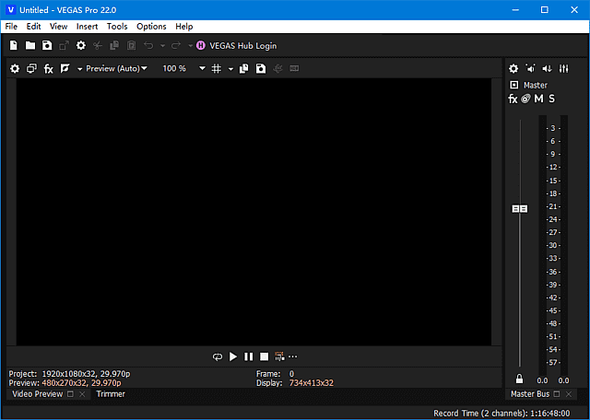590x420 pixels.
Task: Expand overlays grid options arrow
Action: tap(231, 69)
